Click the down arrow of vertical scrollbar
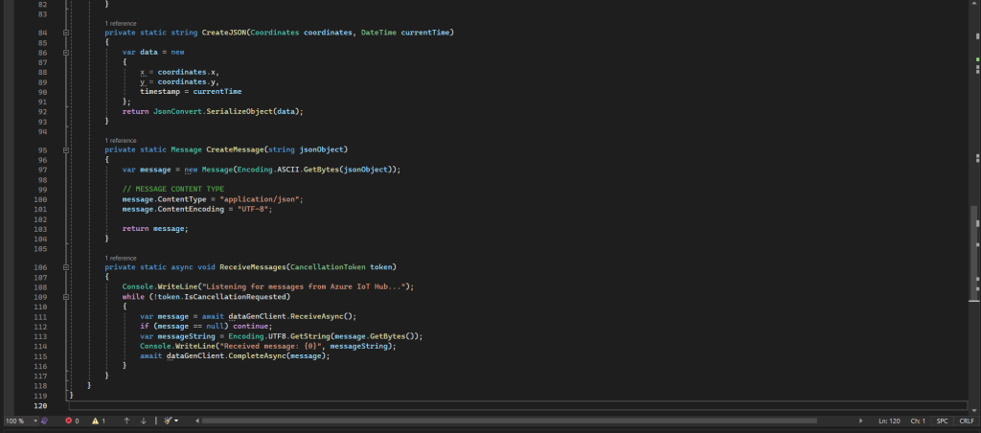This screenshot has width=981, height=433. click(x=974, y=409)
